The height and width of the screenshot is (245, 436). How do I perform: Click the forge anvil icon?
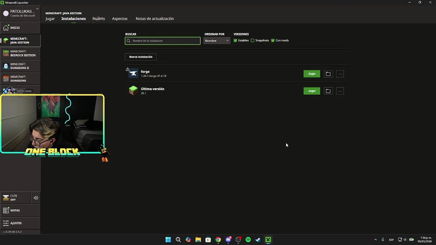point(133,73)
